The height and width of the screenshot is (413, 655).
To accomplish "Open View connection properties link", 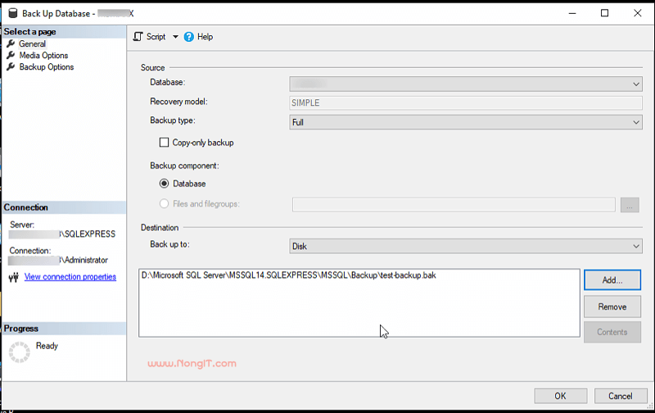I will coord(70,277).
